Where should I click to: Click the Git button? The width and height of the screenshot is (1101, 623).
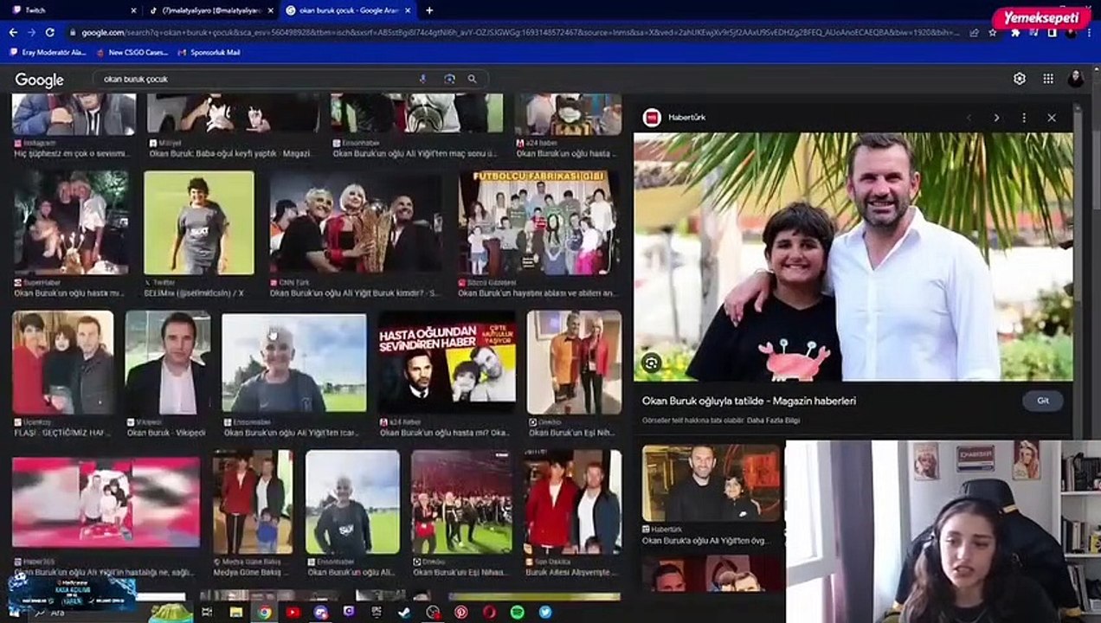1043,401
